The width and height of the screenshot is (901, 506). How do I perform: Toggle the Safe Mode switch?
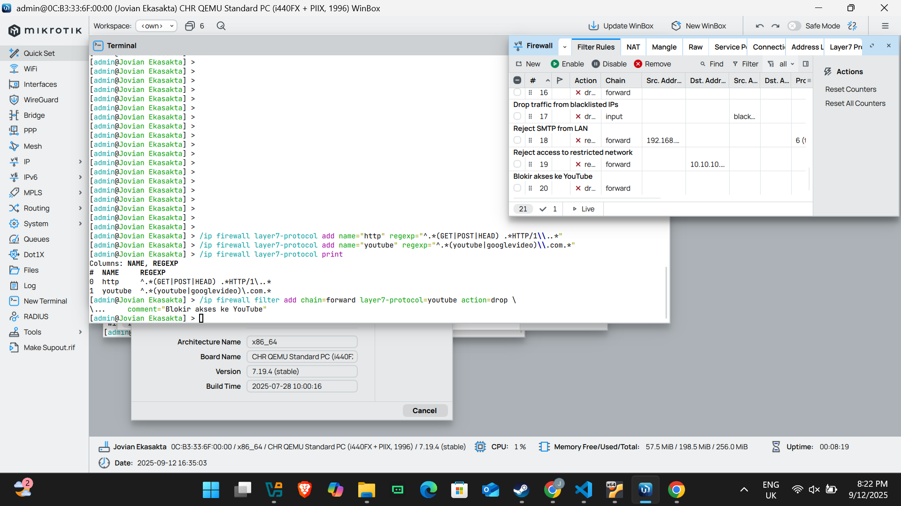pyautogui.click(x=793, y=26)
